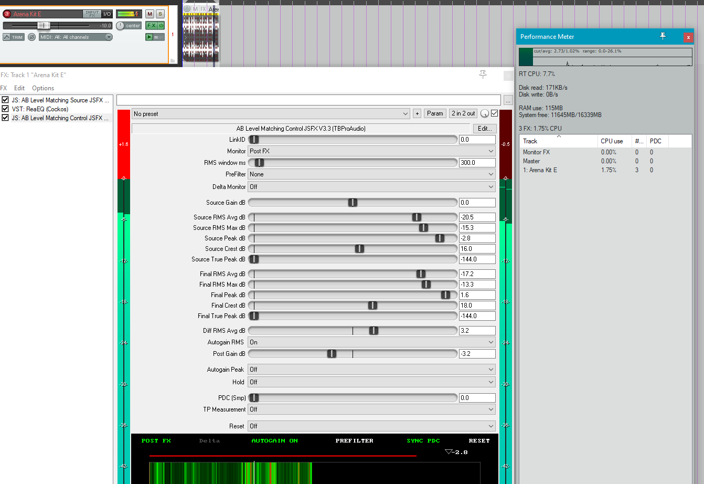Uncheck the VST: ReaEQ (Cockos) plugin

(5, 109)
